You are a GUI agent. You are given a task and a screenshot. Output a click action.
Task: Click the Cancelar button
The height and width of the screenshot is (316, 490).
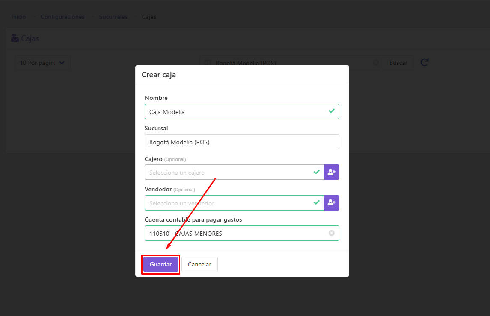(x=199, y=264)
